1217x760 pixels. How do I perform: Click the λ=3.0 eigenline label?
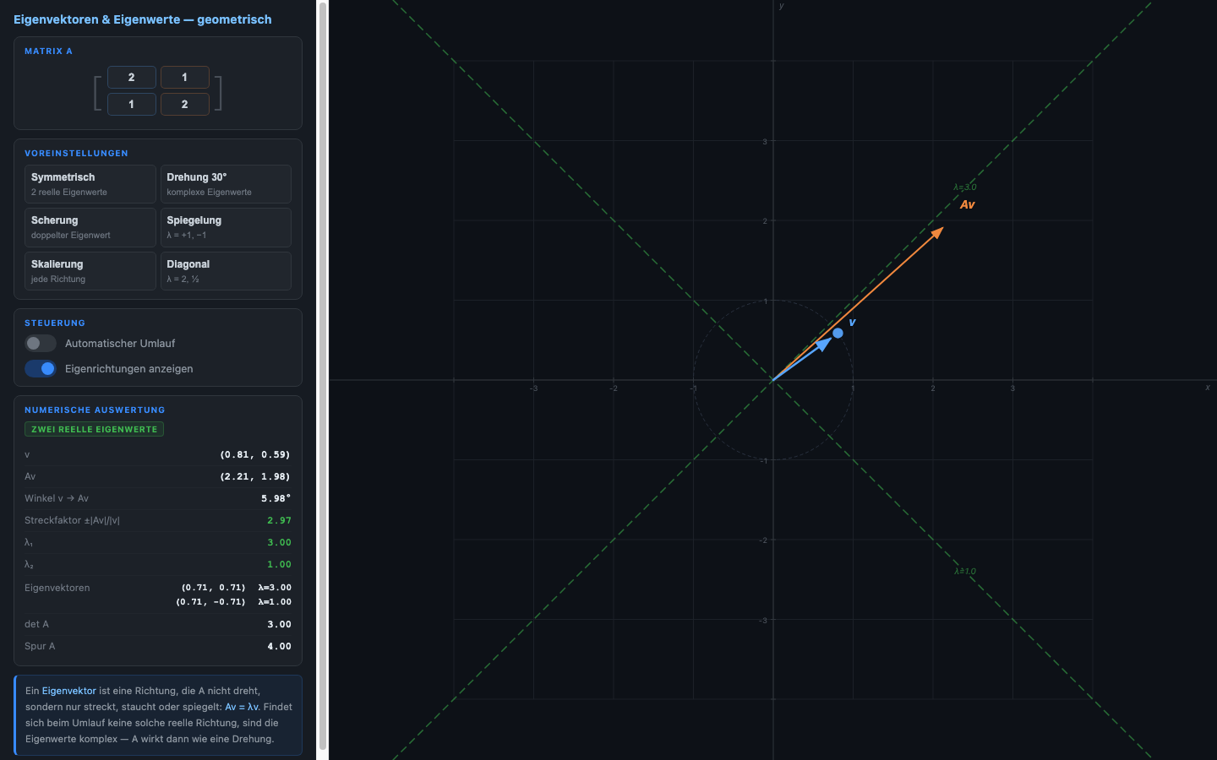point(965,187)
